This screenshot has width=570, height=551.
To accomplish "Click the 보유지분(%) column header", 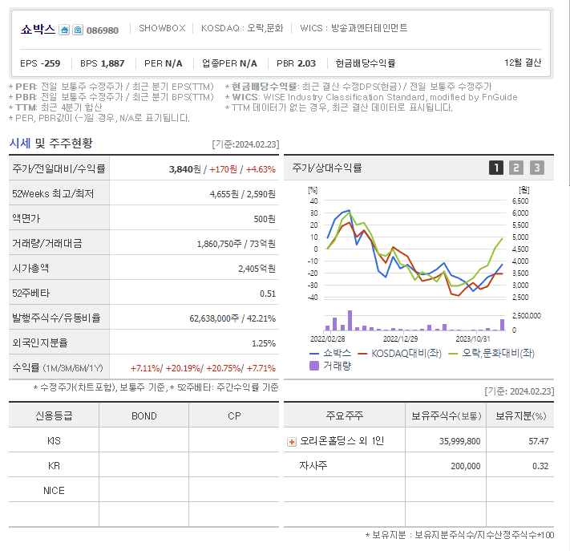I will [520, 415].
